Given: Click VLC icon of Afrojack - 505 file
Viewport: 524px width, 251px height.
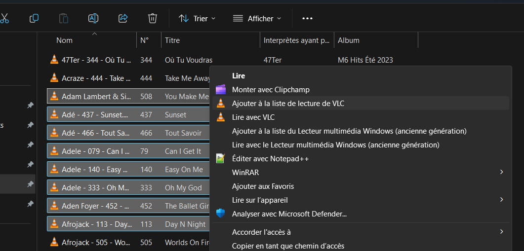Looking at the screenshot, I should click(54, 242).
